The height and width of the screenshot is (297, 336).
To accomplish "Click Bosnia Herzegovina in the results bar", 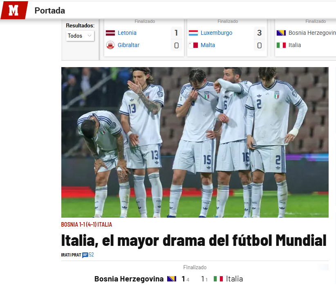I will (312, 33).
